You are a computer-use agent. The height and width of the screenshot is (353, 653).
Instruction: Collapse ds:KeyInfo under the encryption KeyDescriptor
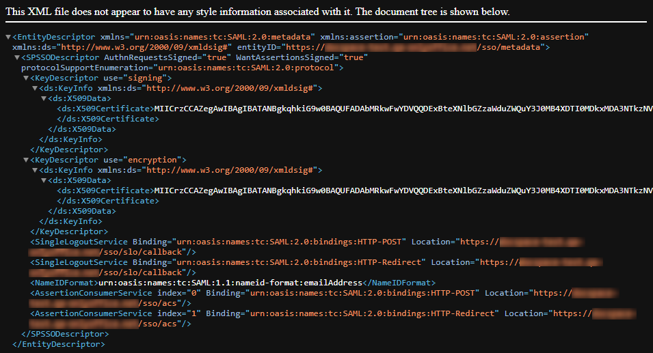[35, 170]
